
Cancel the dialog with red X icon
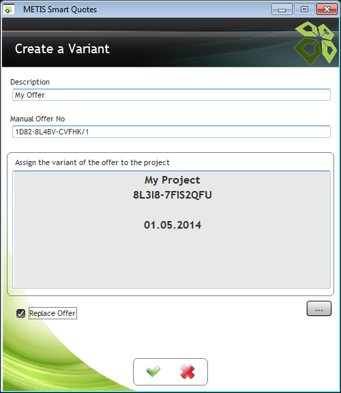pyautogui.click(x=187, y=371)
